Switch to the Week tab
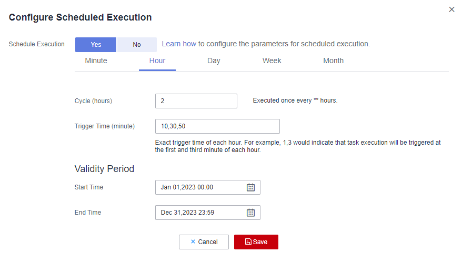This screenshot has width=462, height=262. click(x=272, y=61)
